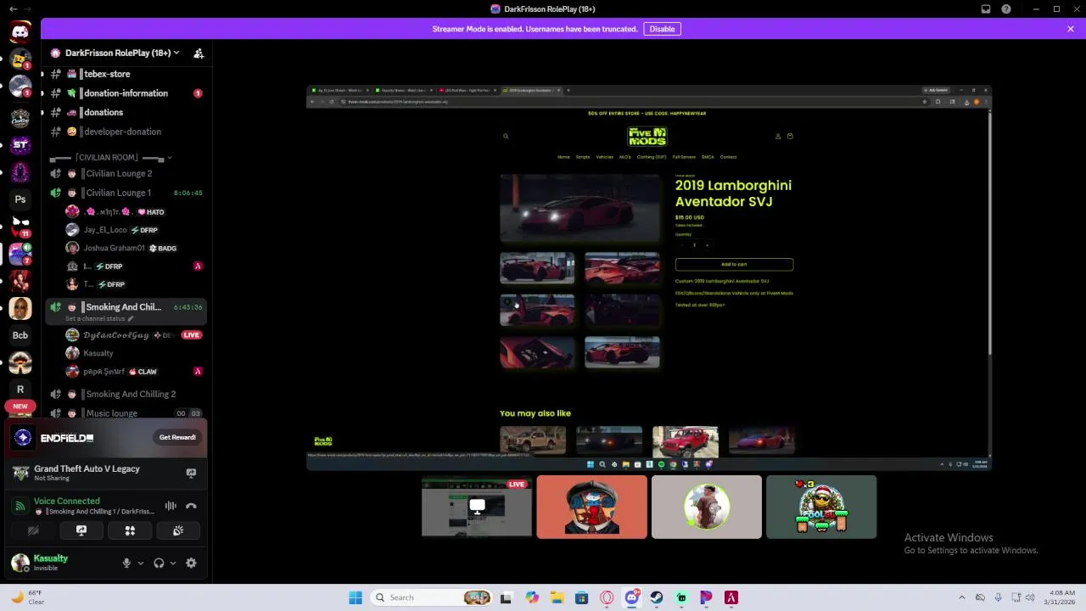Open the donation-information channel

tap(126, 93)
